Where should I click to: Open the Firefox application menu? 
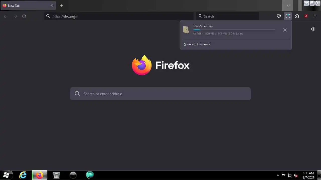tap(315, 16)
